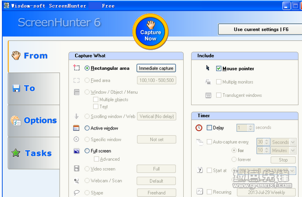Select the Specific window radio button
Viewport: 302px width, 197px height.
point(87,139)
